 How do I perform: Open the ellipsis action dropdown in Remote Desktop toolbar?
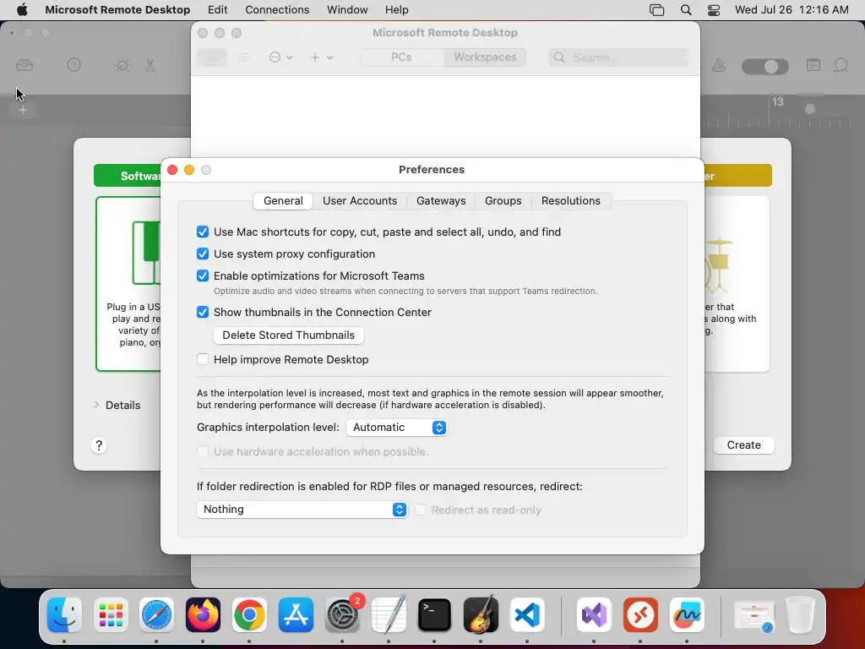pyautogui.click(x=280, y=57)
